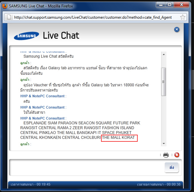Click the 'Samsung Live Chat สวัสดีครับ' message
The width and height of the screenshot is (194, 192).
click(49, 56)
